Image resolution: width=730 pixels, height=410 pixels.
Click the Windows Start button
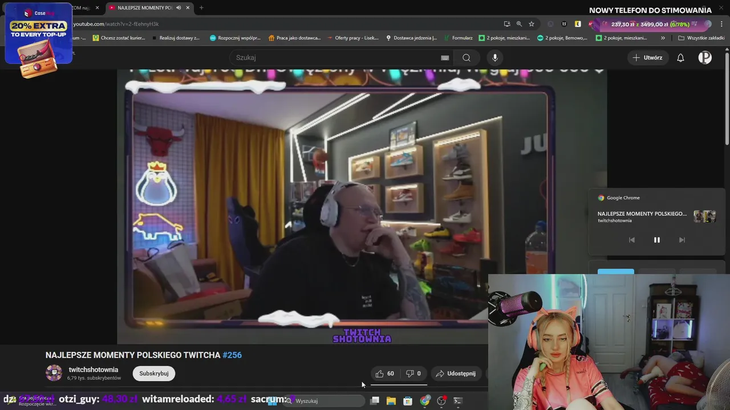click(x=272, y=401)
